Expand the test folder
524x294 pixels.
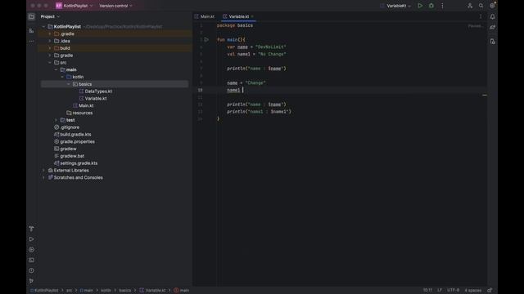pyautogui.click(x=56, y=120)
